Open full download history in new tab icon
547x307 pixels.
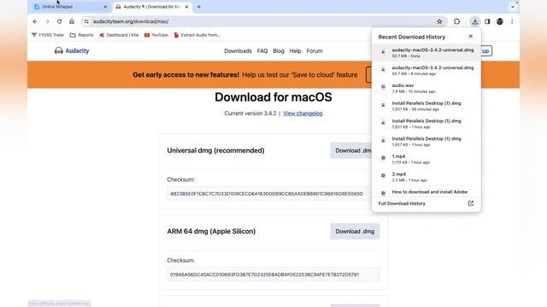click(471, 203)
